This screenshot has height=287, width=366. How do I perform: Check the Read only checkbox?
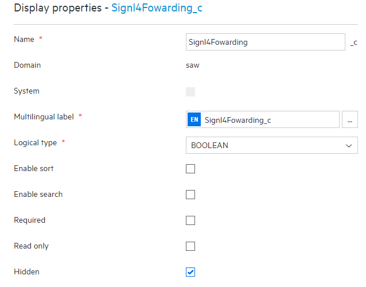(190, 246)
